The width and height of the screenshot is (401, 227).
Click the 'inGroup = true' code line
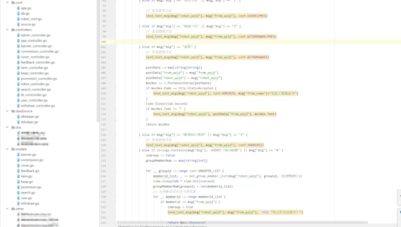click(180, 207)
